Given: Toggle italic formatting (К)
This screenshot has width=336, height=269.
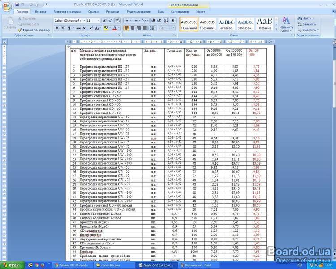Looking at the screenshot, I should pos(63,28).
